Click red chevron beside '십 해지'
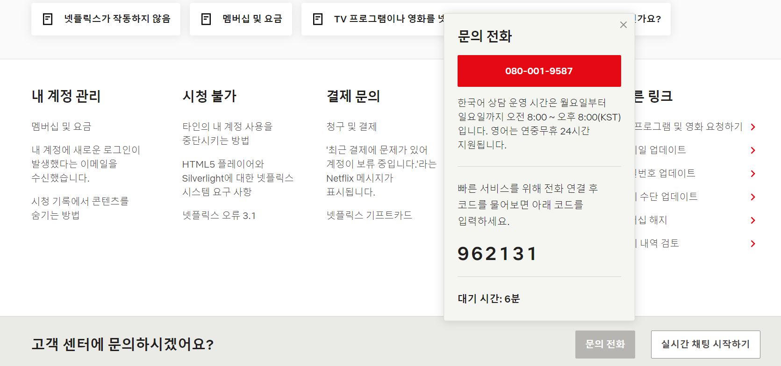The image size is (781, 366). pos(752,220)
